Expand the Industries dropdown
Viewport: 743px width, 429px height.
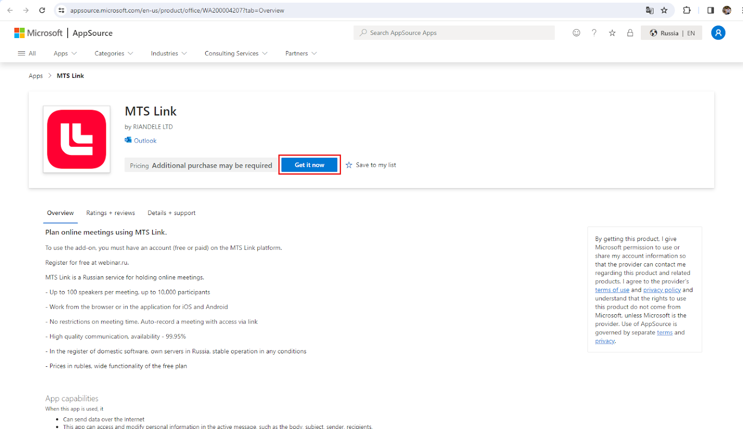169,53
